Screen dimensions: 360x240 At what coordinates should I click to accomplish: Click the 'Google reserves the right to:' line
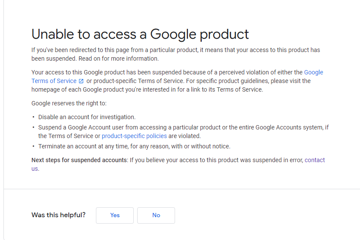pos(69,103)
